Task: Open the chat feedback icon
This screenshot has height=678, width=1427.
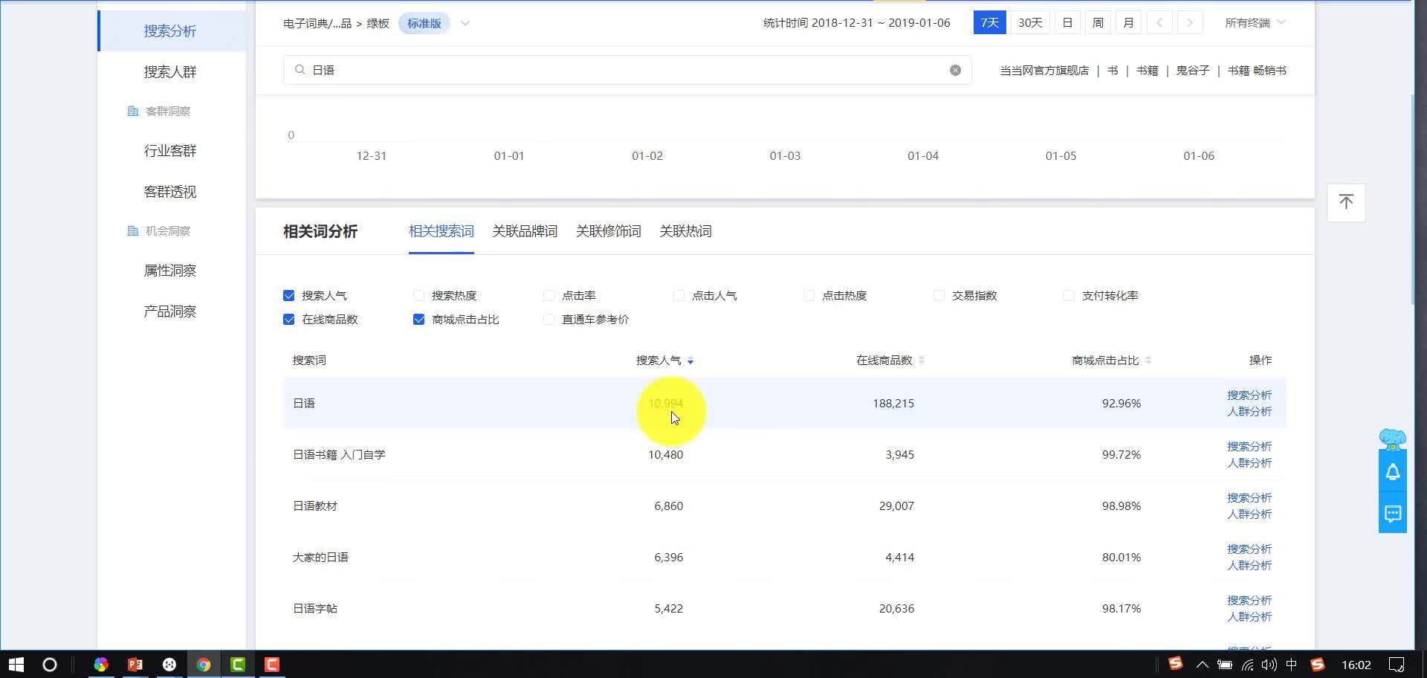Action: (x=1392, y=514)
